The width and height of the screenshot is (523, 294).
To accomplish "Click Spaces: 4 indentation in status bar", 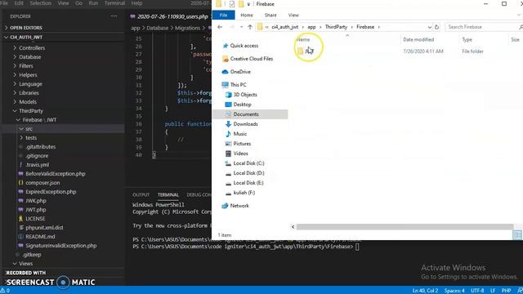I will pyautogui.click(x=454, y=291).
